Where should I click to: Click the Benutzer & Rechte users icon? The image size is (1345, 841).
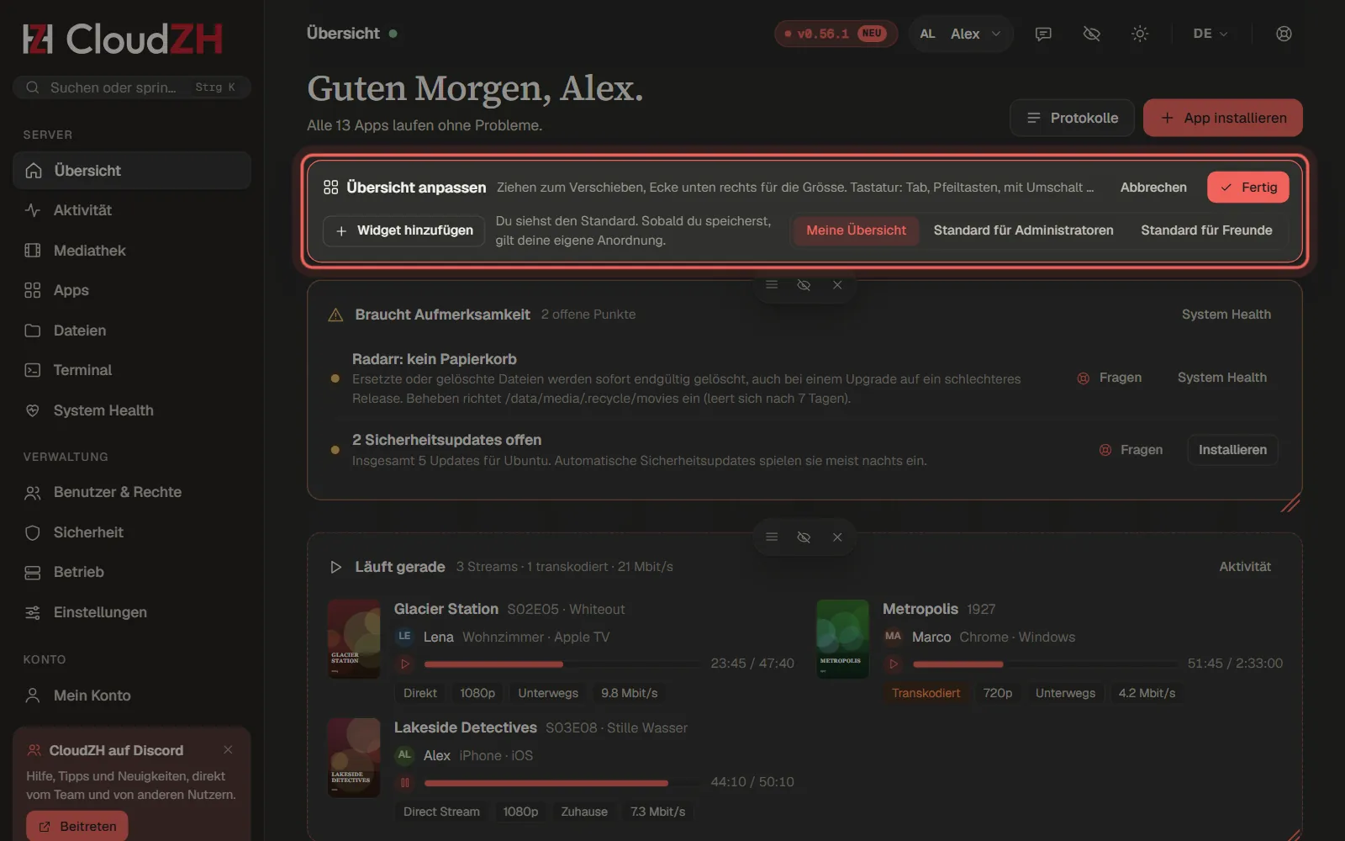tap(33, 493)
